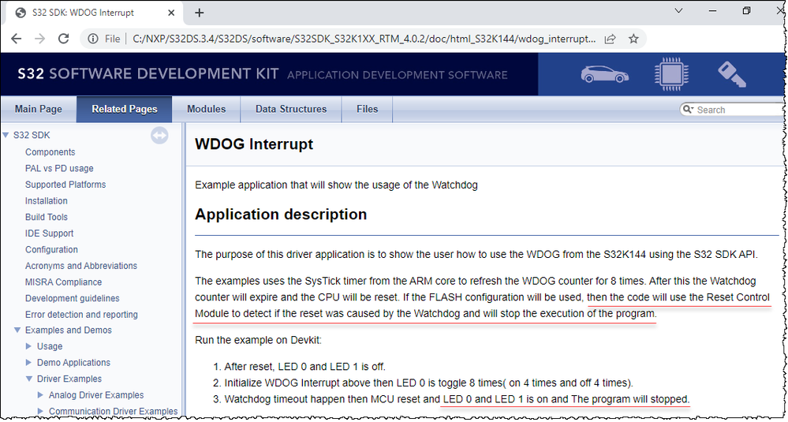Expand the Demo Applications tree node
This screenshot has height=422, width=788.
(x=29, y=363)
